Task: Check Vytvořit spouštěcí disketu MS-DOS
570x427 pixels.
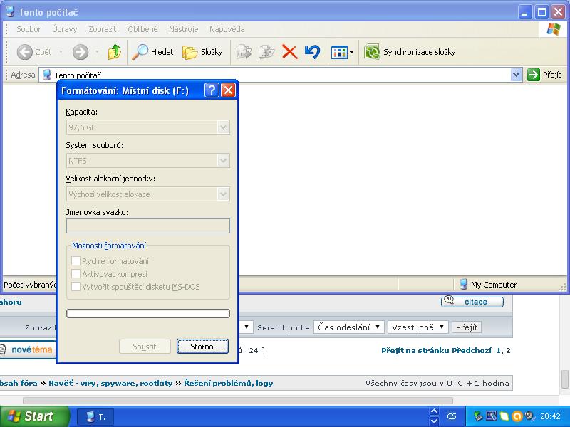Action: [76, 286]
